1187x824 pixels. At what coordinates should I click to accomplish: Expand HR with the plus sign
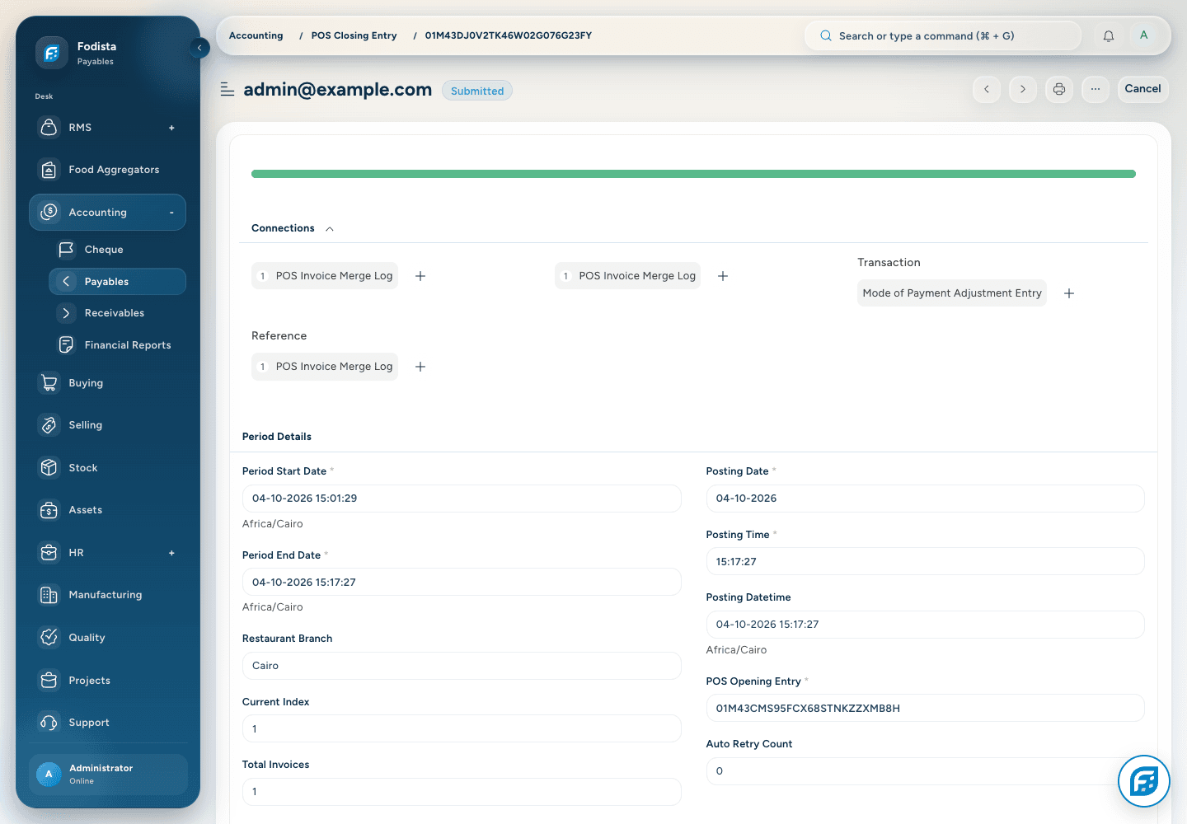(171, 553)
